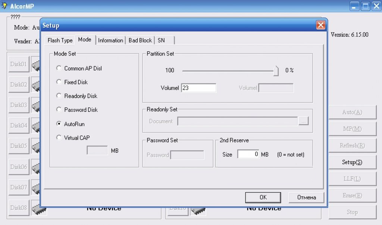Click the Disk08 slot button
The height and width of the screenshot is (225, 382).
(x=19, y=208)
